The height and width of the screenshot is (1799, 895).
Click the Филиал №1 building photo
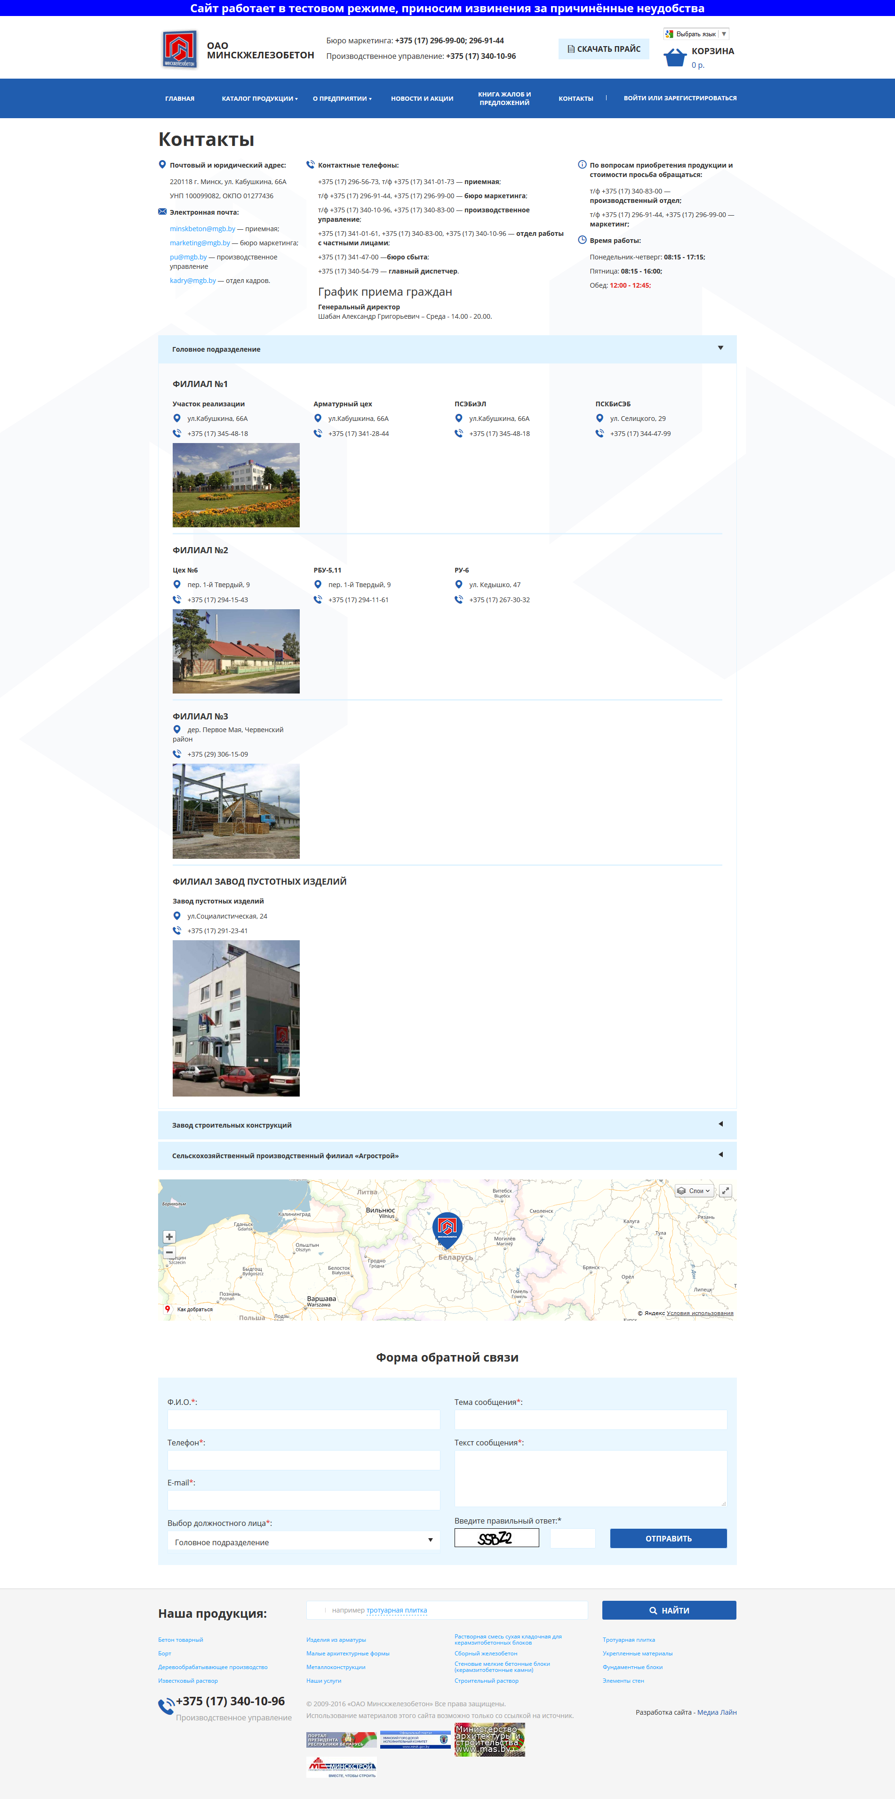coord(236,484)
